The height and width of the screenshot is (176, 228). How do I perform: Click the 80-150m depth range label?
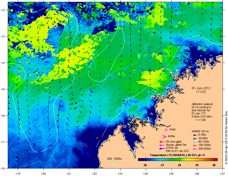coord(204,142)
